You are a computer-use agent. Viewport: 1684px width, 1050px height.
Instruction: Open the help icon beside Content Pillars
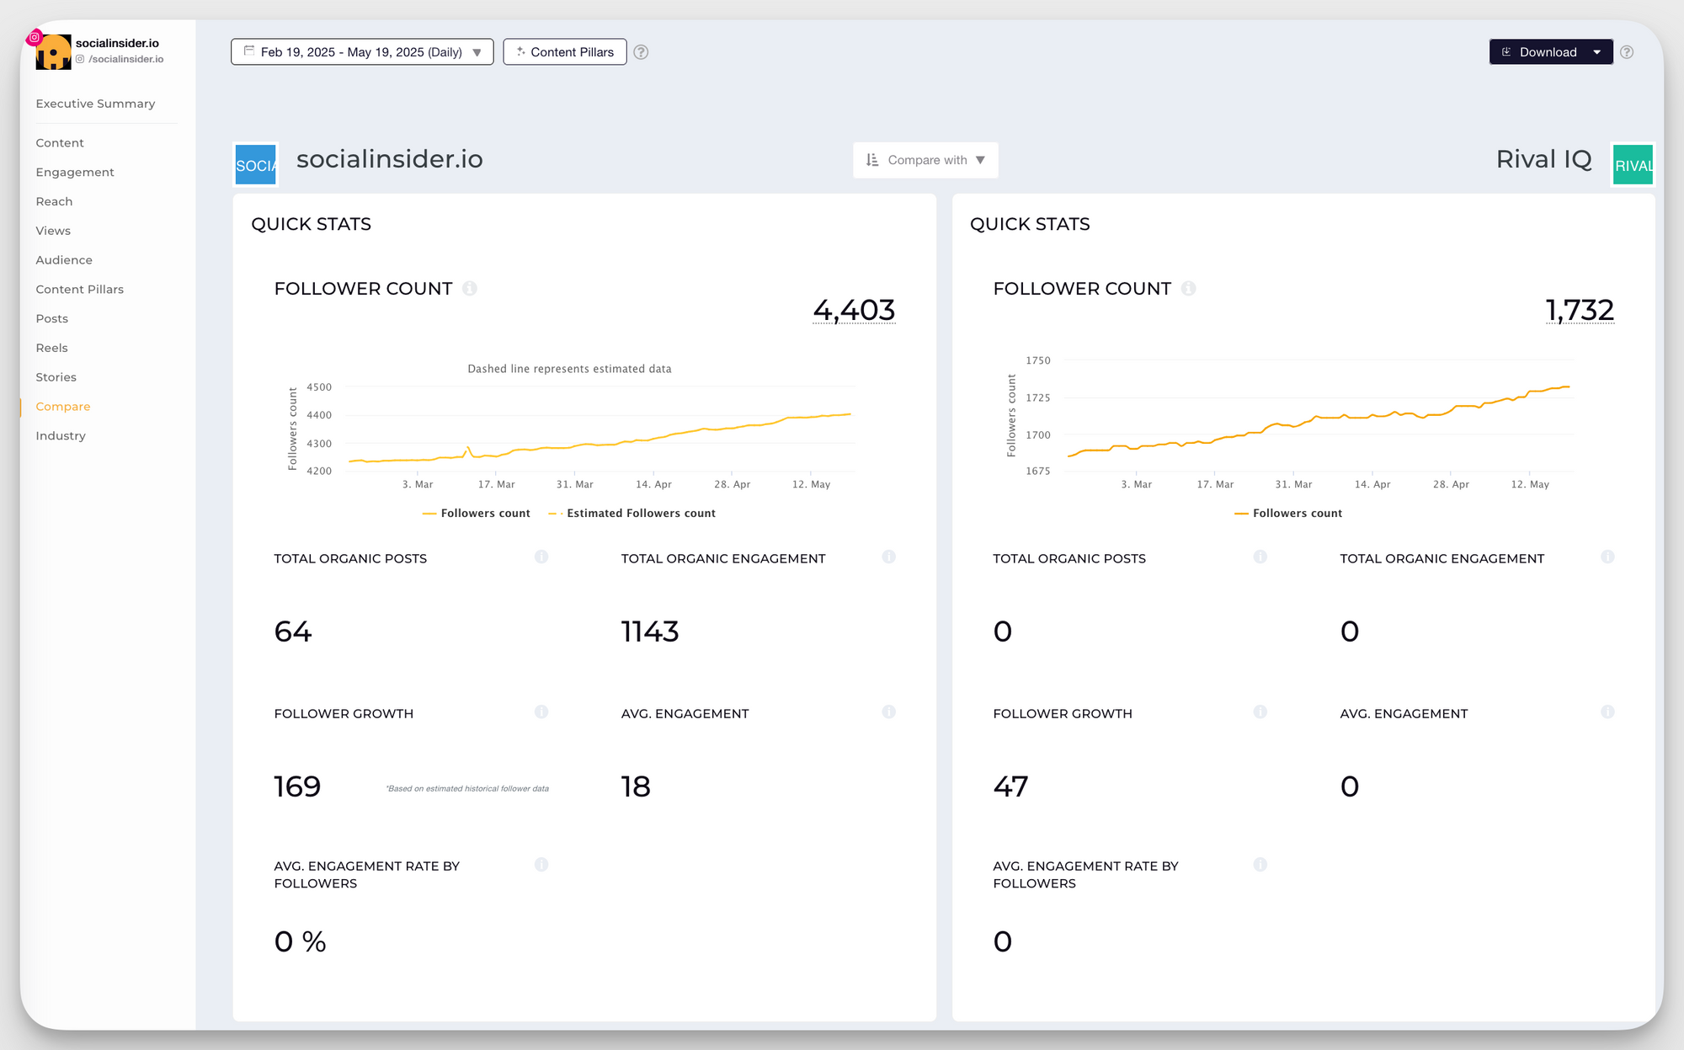click(x=641, y=52)
